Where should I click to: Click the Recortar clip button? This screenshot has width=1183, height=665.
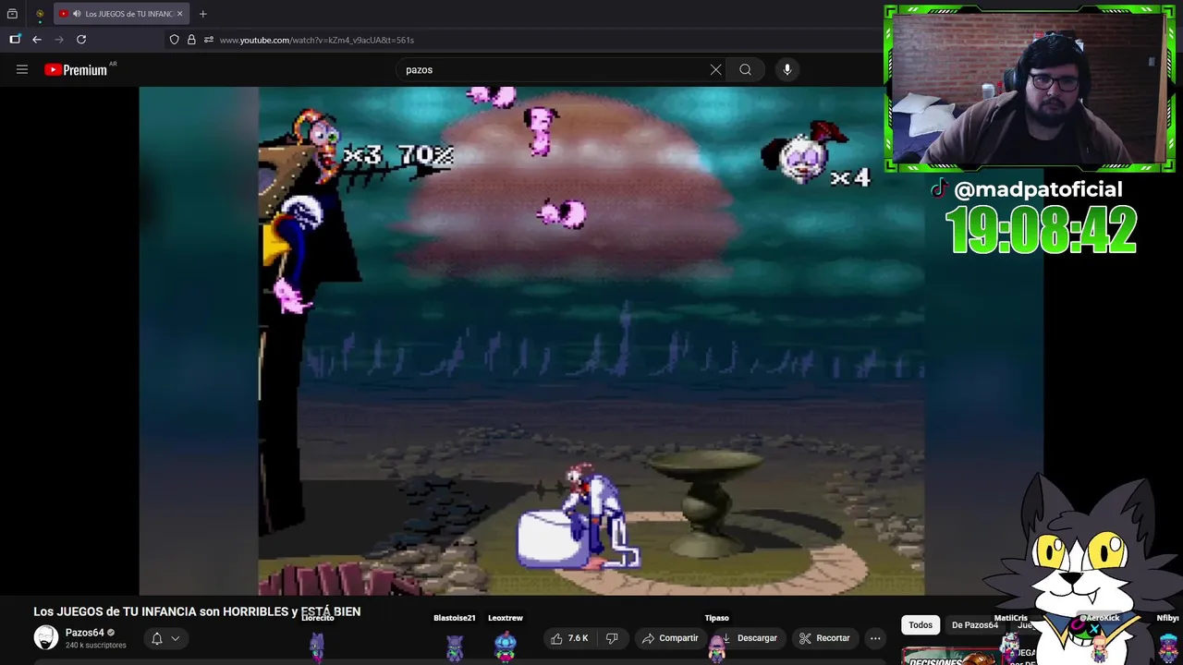(824, 638)
